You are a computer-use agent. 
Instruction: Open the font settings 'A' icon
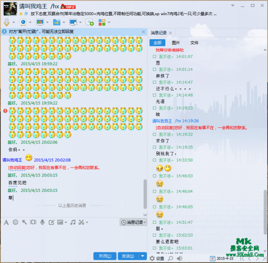coord(6,222)
